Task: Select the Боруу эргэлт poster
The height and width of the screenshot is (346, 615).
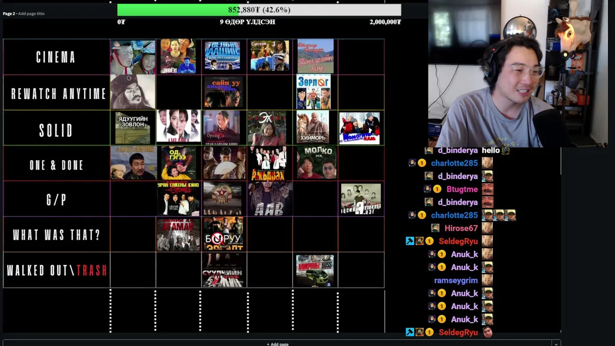Action: [223, 234]
